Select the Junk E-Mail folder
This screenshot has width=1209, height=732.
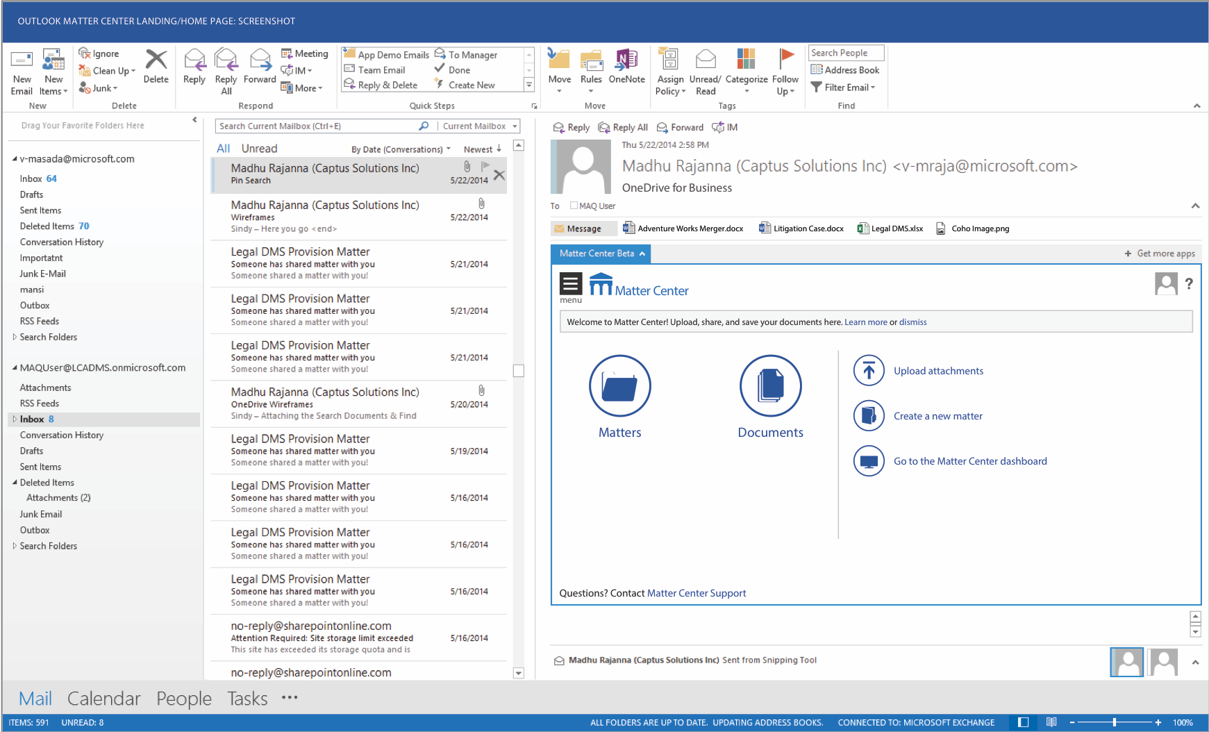(x=43, y=274)
